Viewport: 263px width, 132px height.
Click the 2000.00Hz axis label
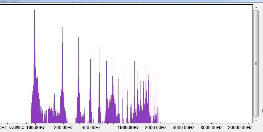click(x=156, y=128)
